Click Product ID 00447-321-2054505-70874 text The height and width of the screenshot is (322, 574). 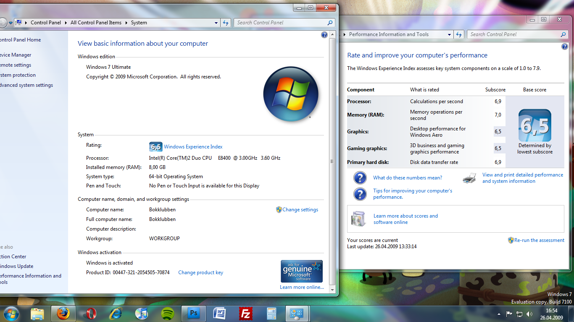(x=128, y=273)
